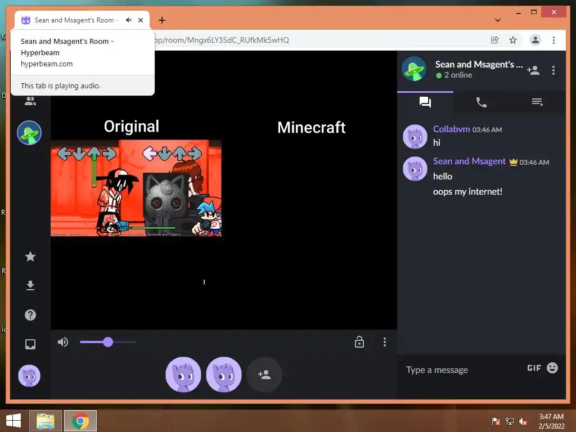Click the address bar URL
This screenshot has width=576, height=432.
(222, 40)
